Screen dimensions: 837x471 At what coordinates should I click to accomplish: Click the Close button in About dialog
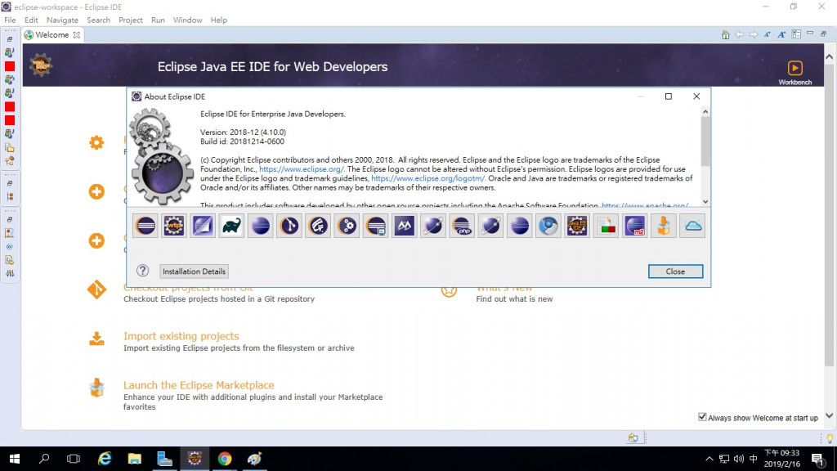point(675,271)
